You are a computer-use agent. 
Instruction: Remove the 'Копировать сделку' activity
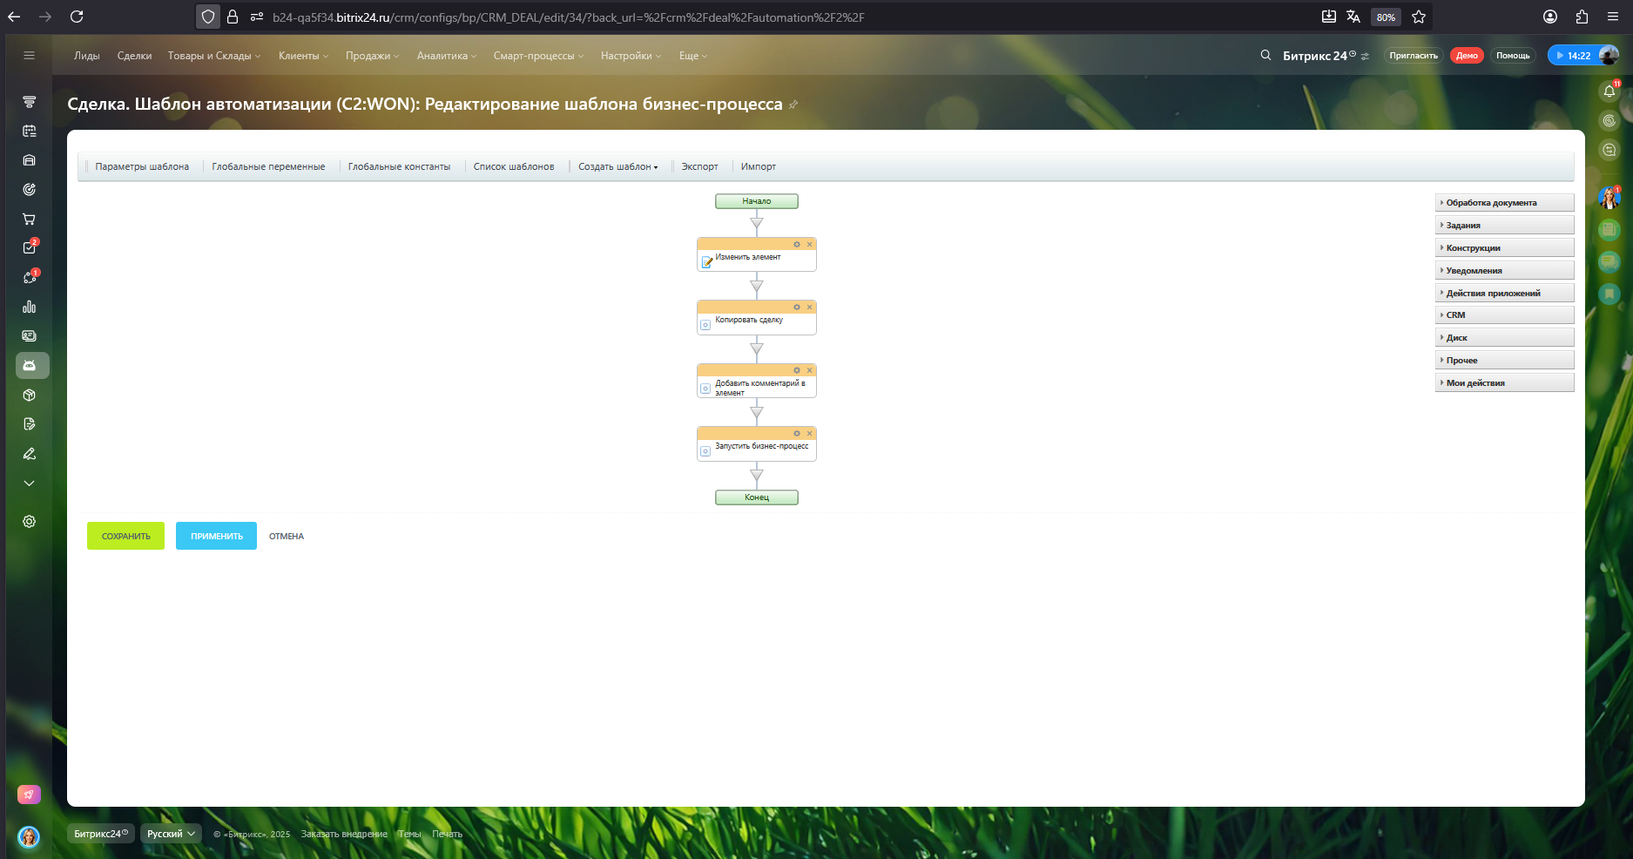809,308
